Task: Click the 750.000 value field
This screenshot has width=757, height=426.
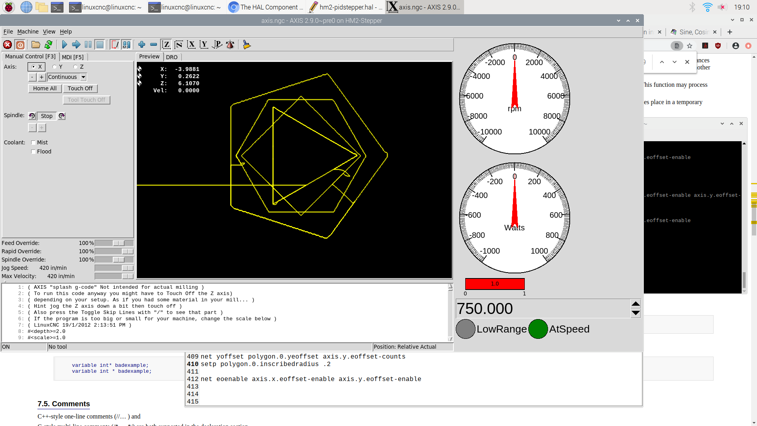Action: click(x=543, y=308)
